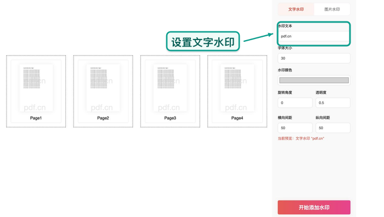Start adding watermark with 开始添加水印 button
The height and width of the screenshot is (217, 384).
pos(314,208)
